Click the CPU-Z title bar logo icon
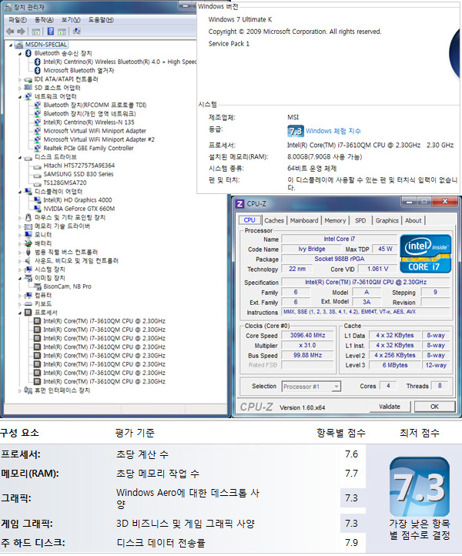This screenshot has height=556, width=462. tap(239, 203)
